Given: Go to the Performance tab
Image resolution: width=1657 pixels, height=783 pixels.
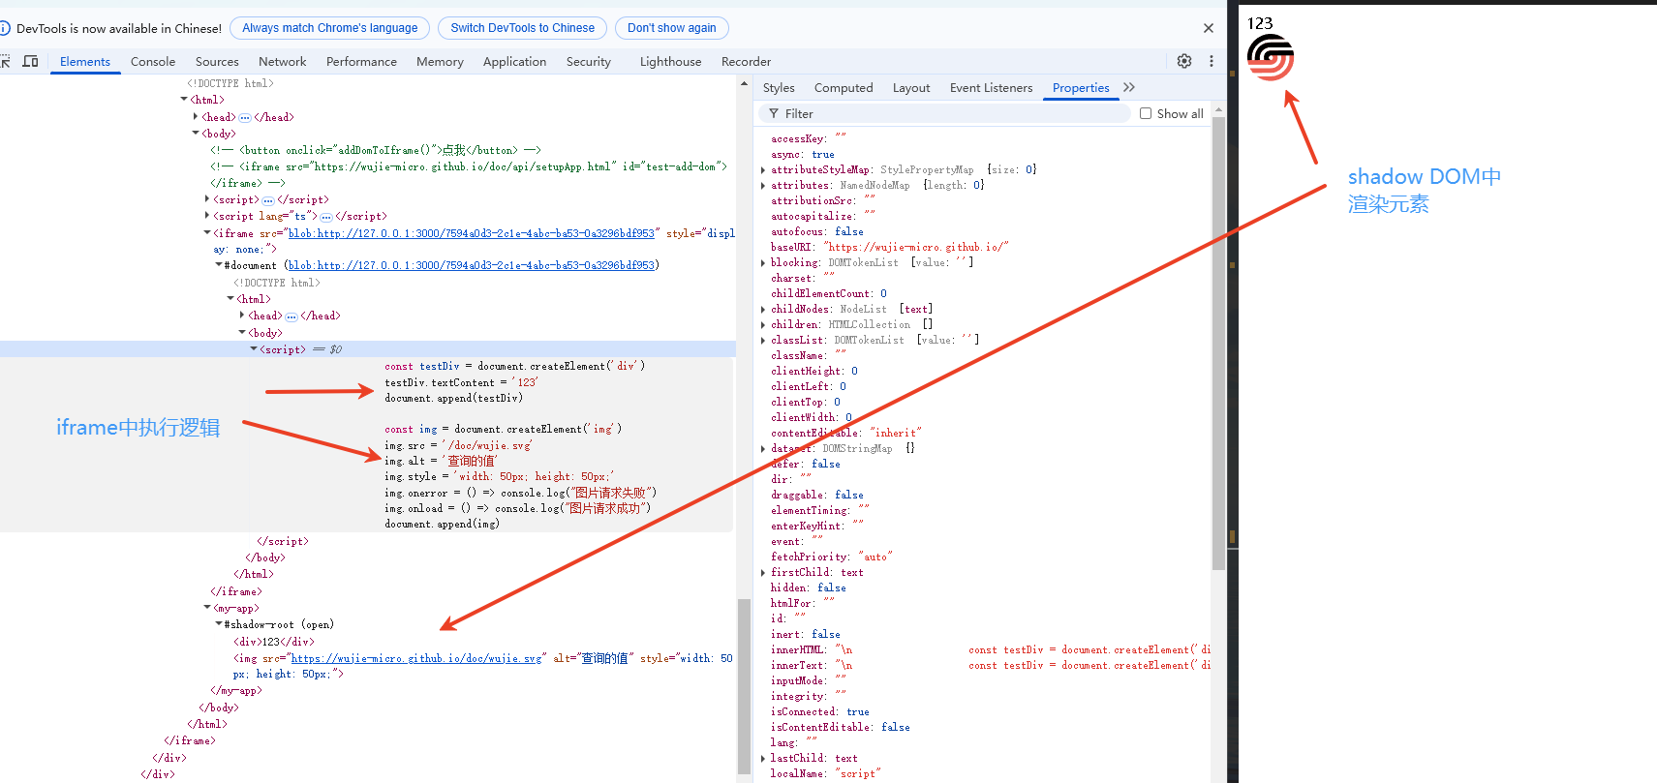Looking at the screenshot, I should tap(361, 61).
